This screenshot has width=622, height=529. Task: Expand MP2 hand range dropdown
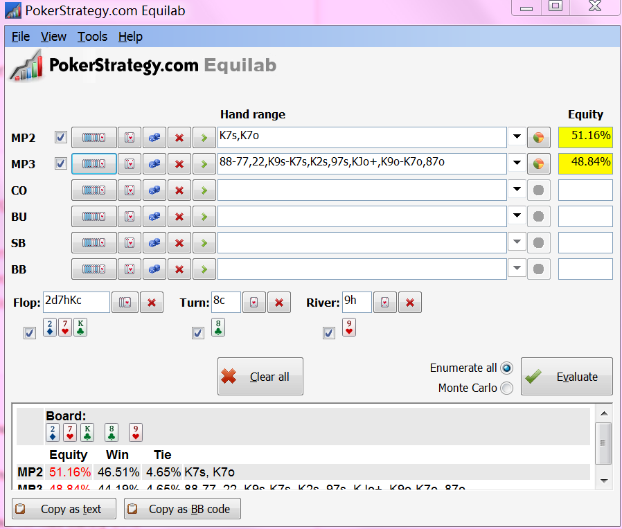pyautogui.click(x=517, y=136)
